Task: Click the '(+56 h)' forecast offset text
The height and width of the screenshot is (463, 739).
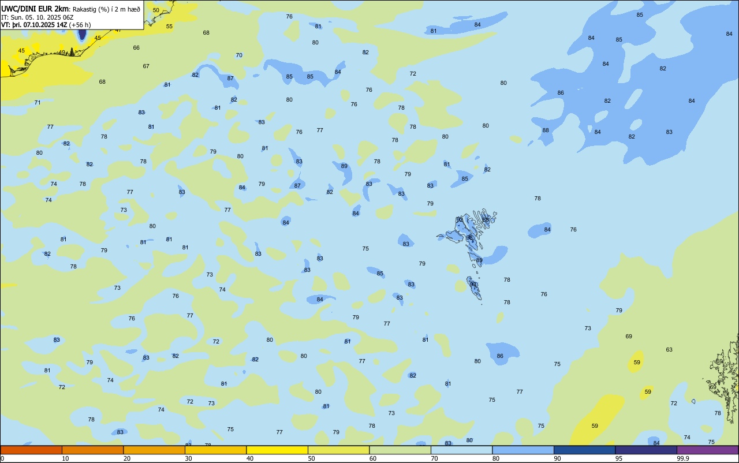Action: 80,25
